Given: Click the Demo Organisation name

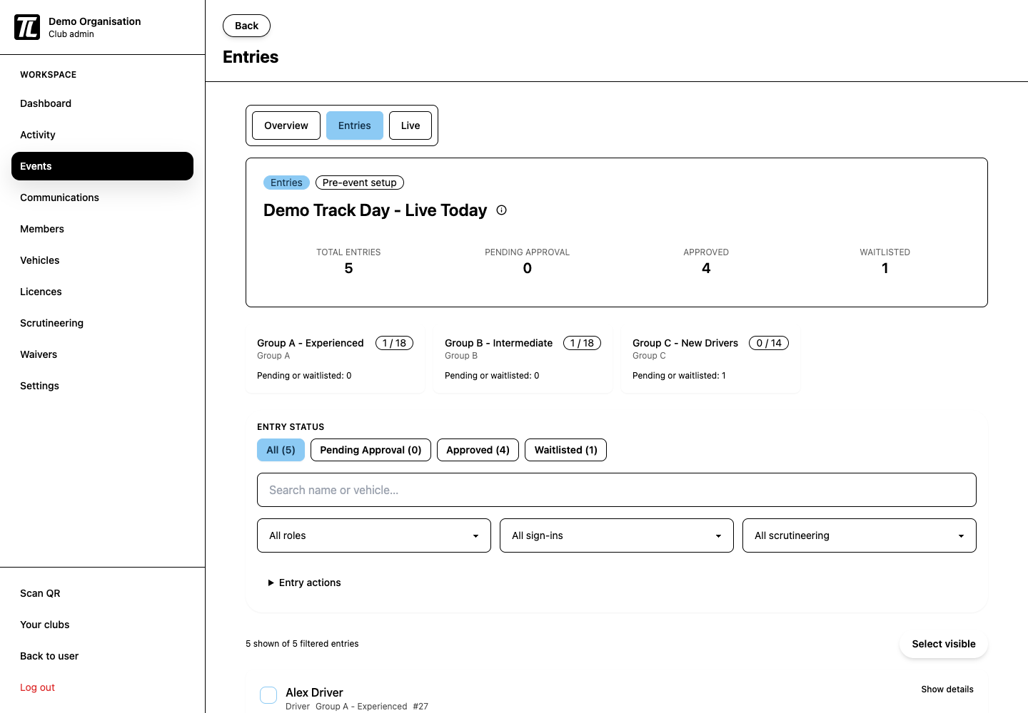Looking at the screenshot, I should coord(95,21).
